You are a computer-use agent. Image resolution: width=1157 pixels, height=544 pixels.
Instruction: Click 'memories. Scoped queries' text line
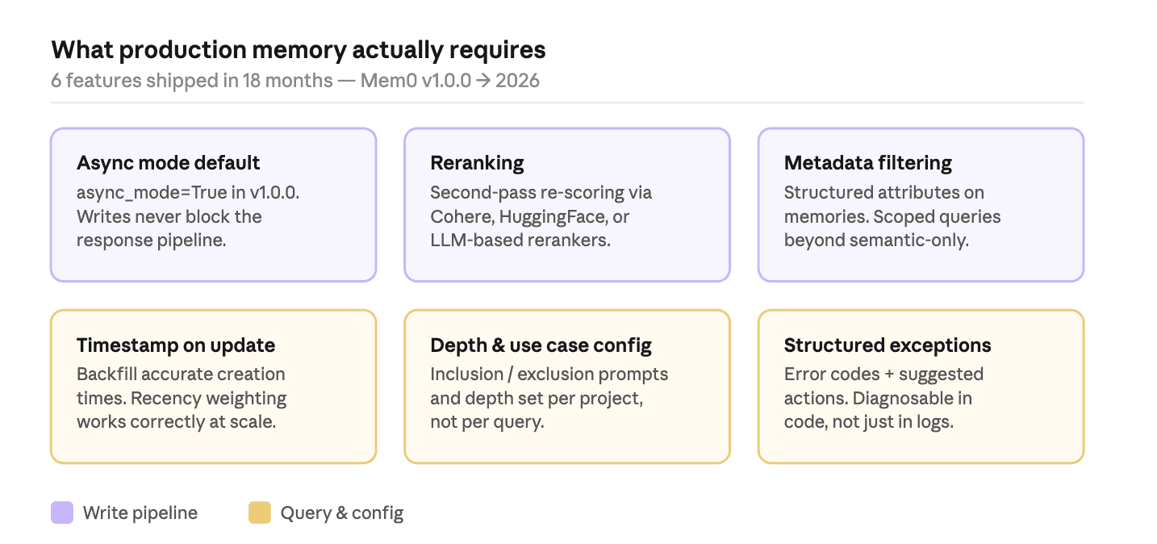point(892,217)
